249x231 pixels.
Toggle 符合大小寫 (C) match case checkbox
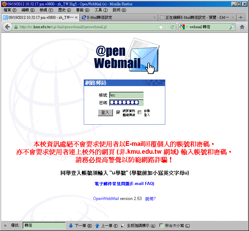161,225
